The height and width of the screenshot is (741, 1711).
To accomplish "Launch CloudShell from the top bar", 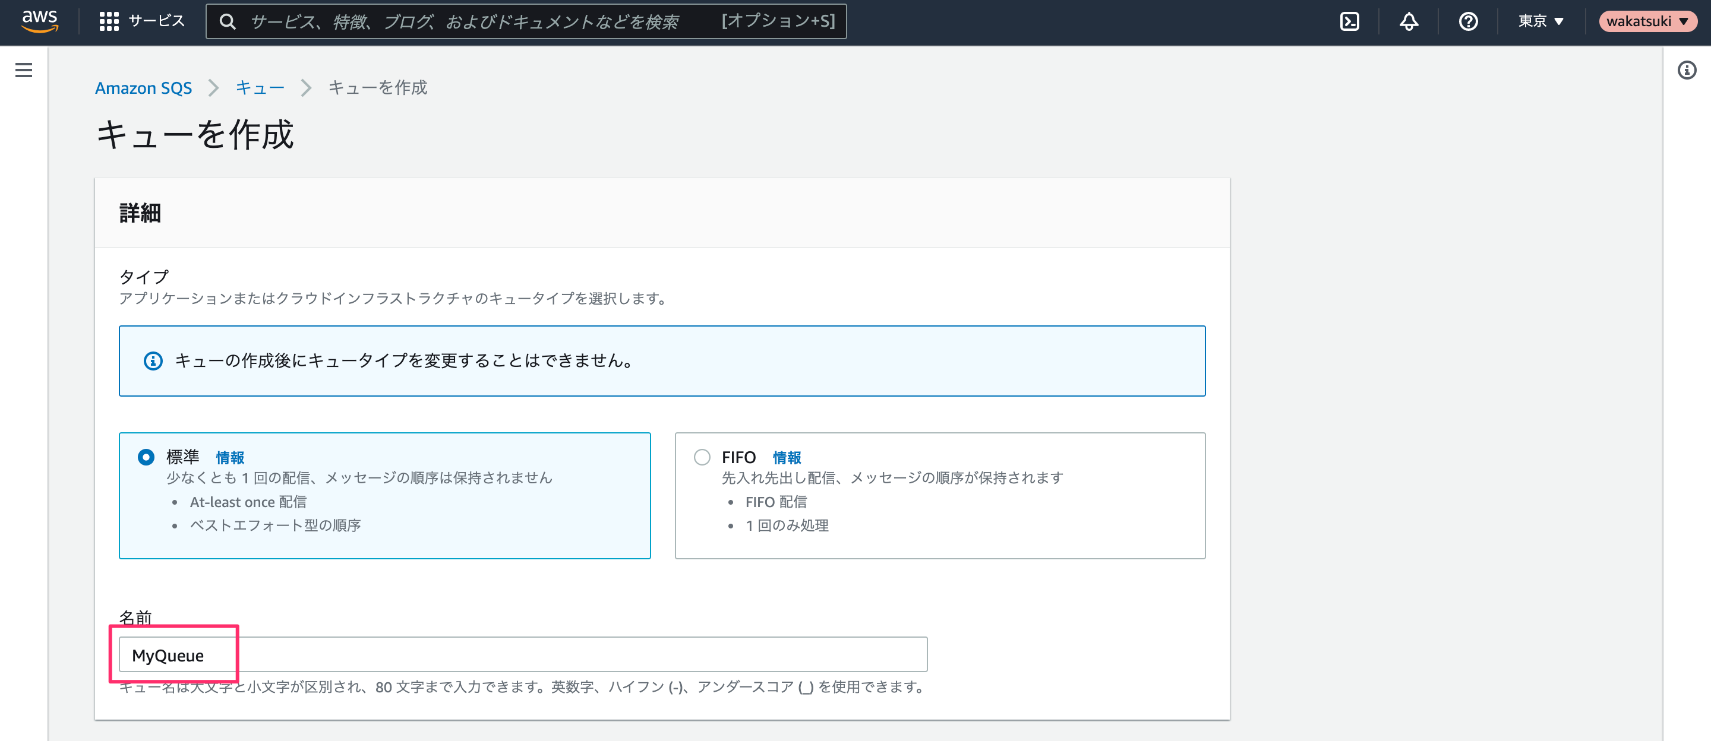I will (x=1349, y=21).
